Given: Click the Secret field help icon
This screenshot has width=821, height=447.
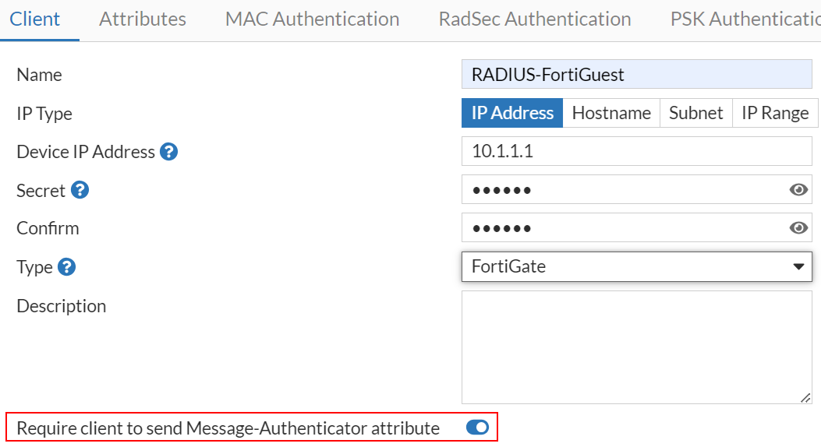Looking at the screenshot, I should pos(80,190).
